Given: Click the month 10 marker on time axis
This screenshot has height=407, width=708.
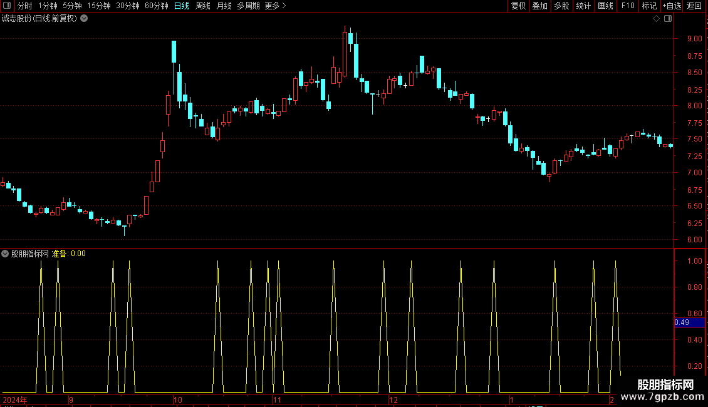Looking at the screenshot, I should tap(178, 399).
